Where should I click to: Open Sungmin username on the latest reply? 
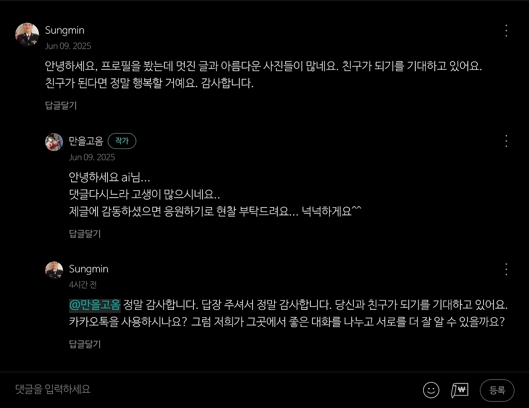click(89, 269)
